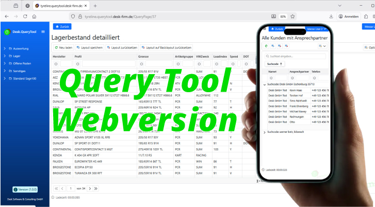Screen dimensions: 375x207
Task: Go to the first page of results
Action: tap(56, 188)
